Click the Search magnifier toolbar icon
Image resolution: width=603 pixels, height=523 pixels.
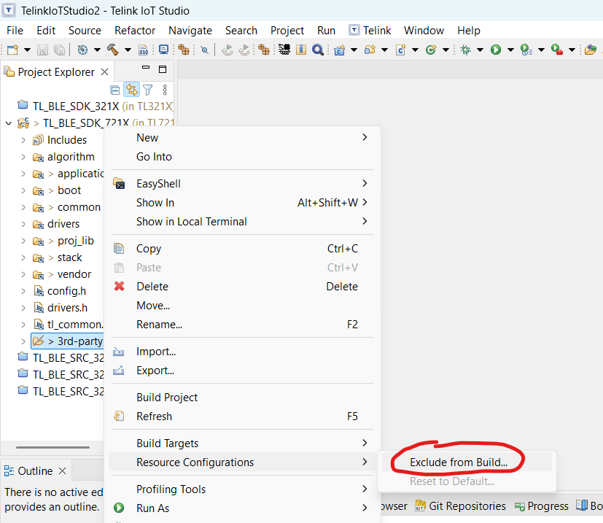pyautogui.click(x=318, y=50)
